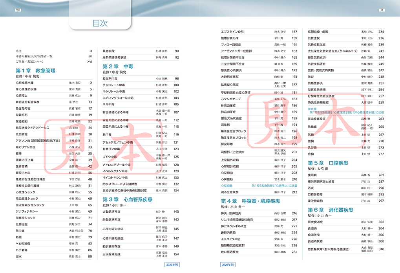Click the 2020年版 badge on left page
The height and width of the screenshot is (273, 400).
tap(172, 265)
